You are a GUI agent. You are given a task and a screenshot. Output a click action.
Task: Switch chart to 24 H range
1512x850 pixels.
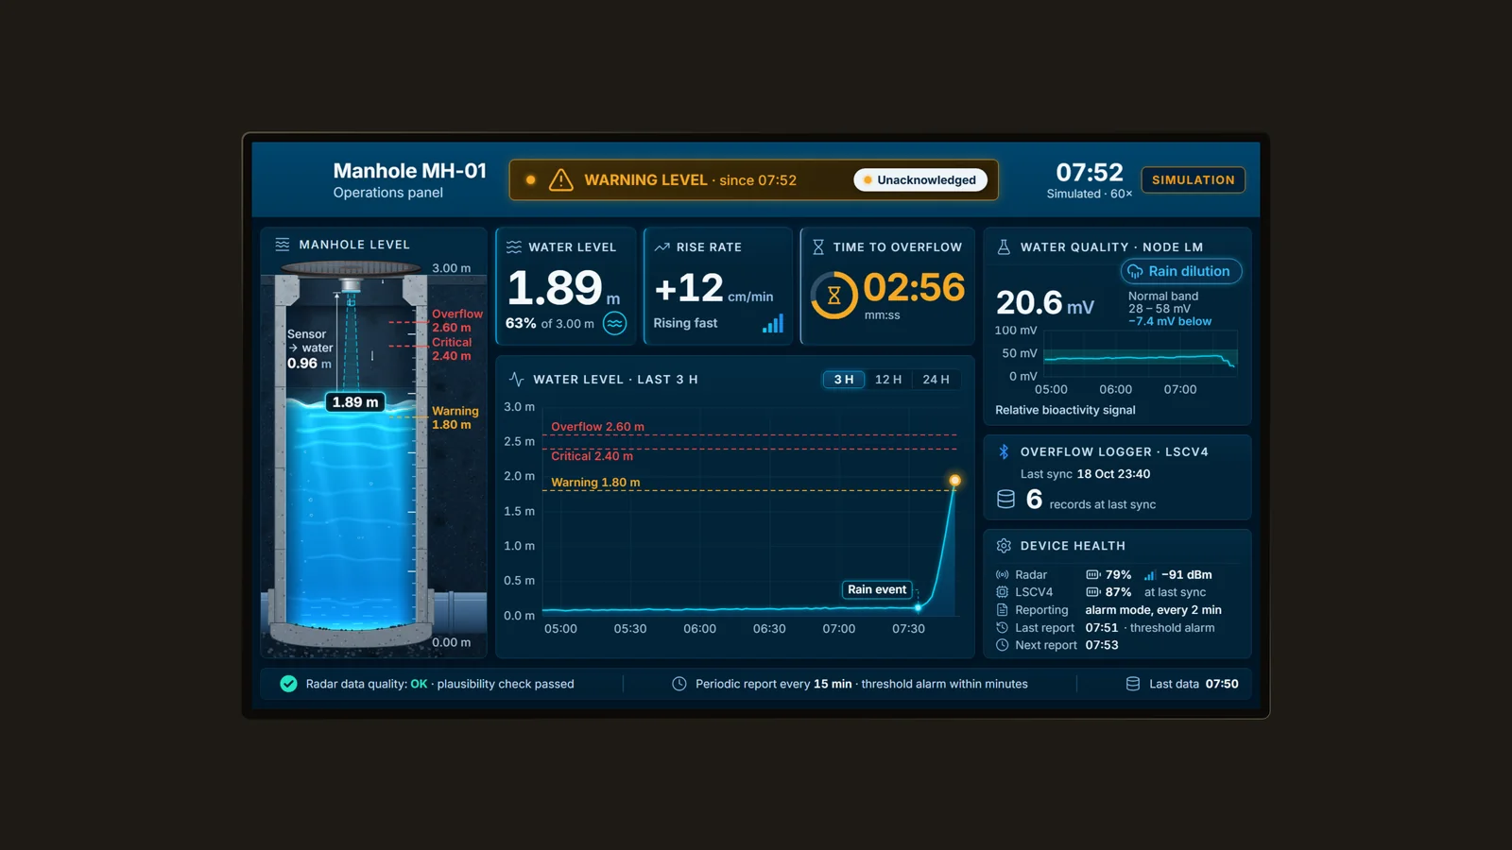click(x=936, y=379)
